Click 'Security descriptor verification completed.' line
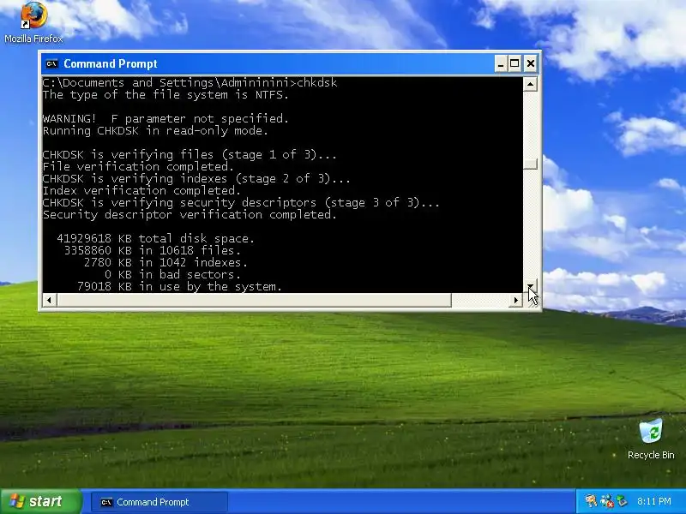The width and height of the screenshot is (686, 514). (x=190, y=215)
